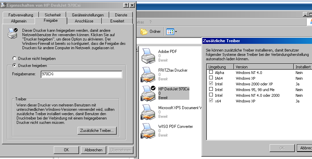Open the Dienste tab
This screenshot has width=312, height=159.
(121, 15)
